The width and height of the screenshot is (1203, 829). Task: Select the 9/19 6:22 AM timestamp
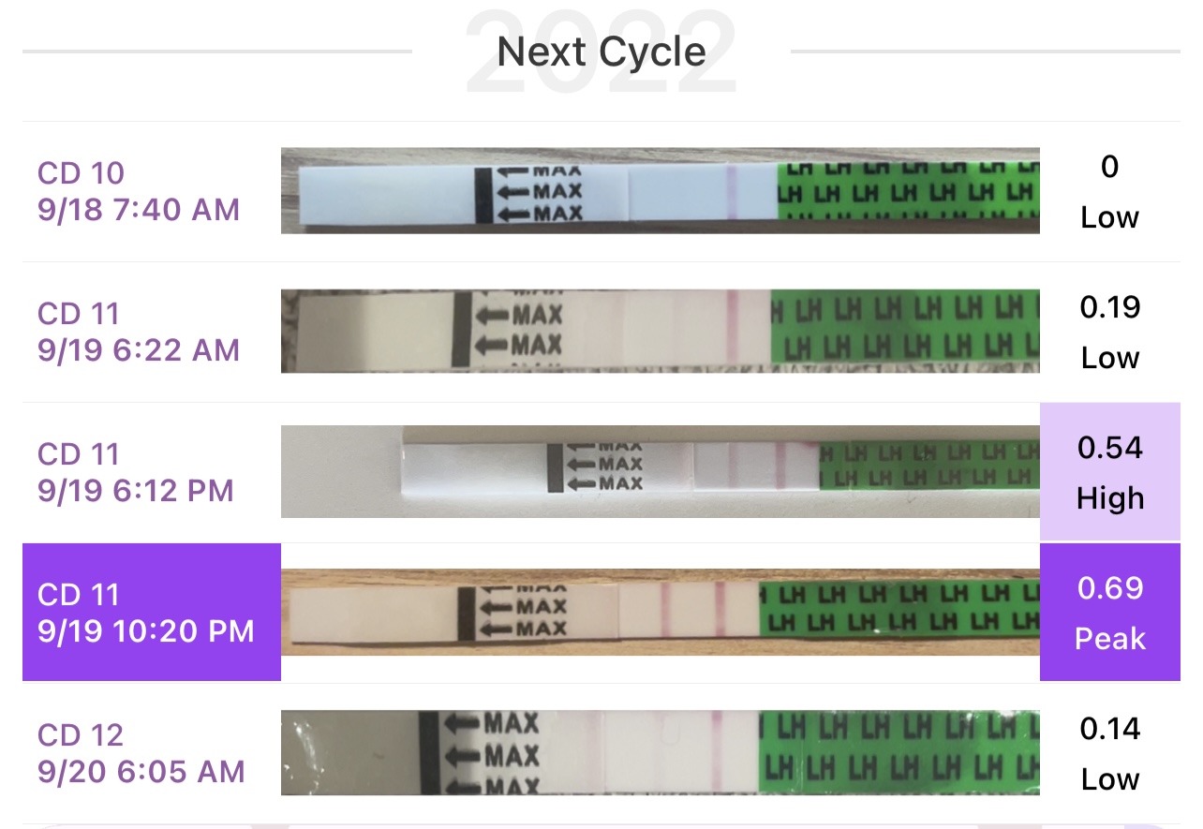pos(139,350)
